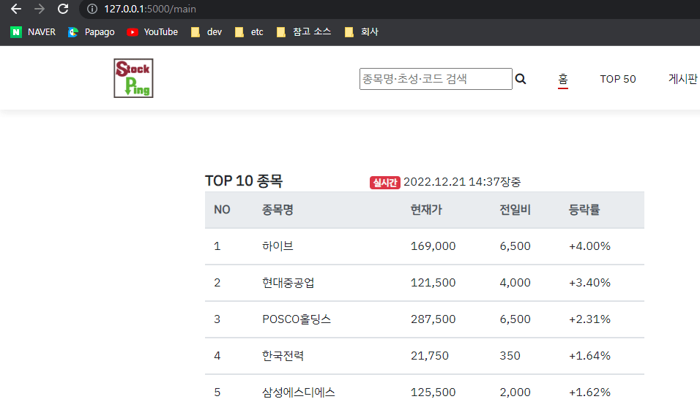Click the red 실시간 badge
This screenshot has width=700, height=410.
(x=385, y=183)
